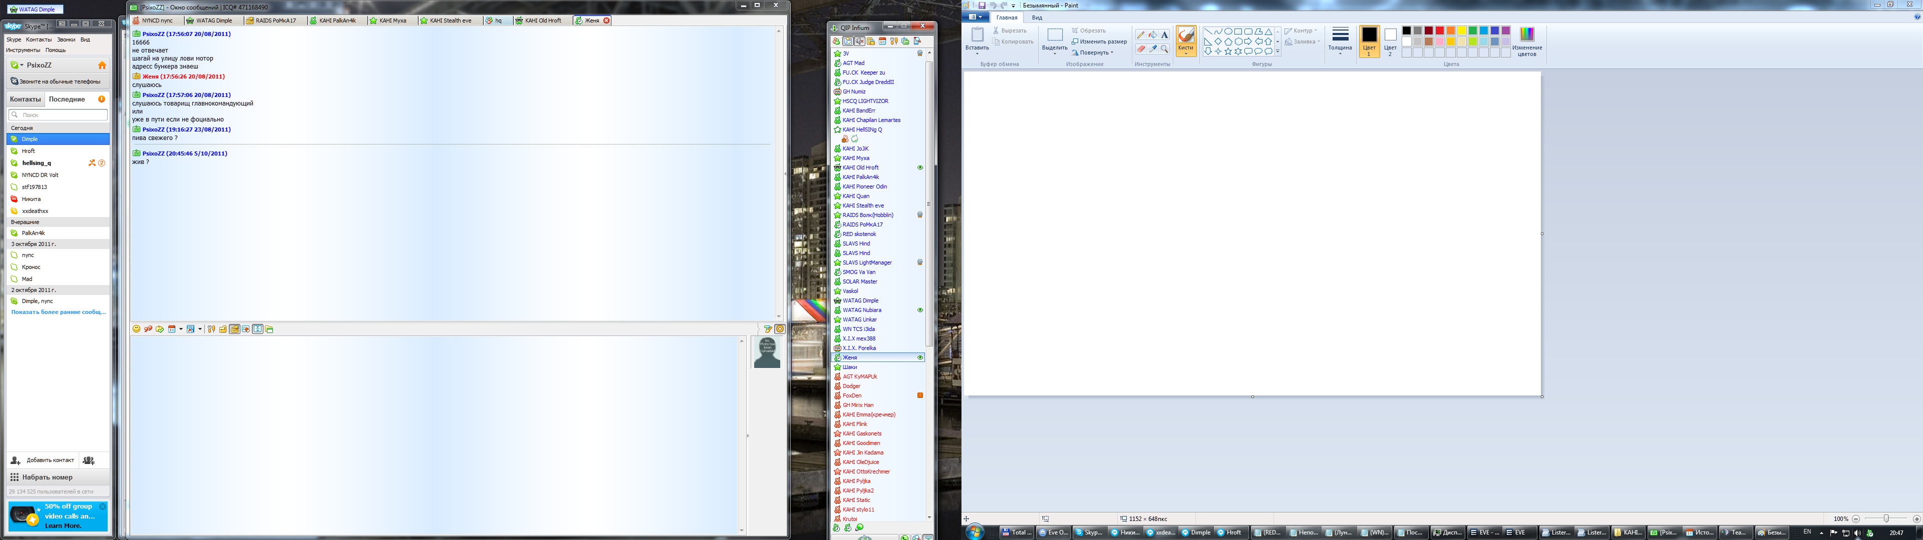1923x540 pixels.
Task: Select the Fill bucket tool in Paint
Action: [1153, 35]
